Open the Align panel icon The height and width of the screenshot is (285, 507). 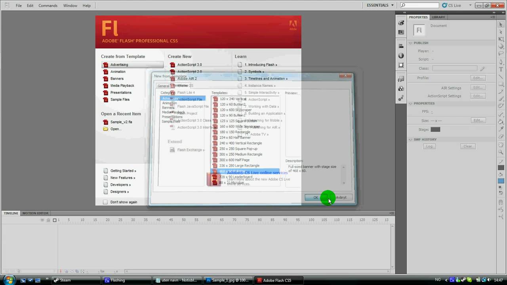click(401, 47)
